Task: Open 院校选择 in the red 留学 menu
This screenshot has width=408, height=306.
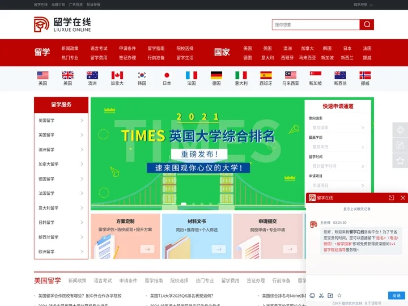Action: pyautogui.click(x=185, y=48)
